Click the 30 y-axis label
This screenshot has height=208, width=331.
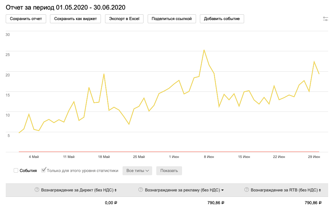(x=8, y=35)
